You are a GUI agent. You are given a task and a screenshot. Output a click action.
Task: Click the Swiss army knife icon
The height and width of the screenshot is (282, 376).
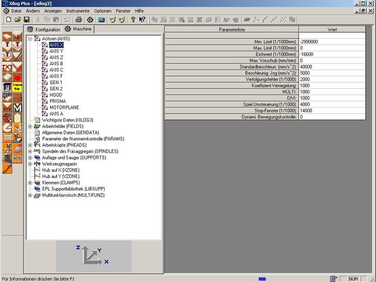pyautogui.click(x=7, y=118)
